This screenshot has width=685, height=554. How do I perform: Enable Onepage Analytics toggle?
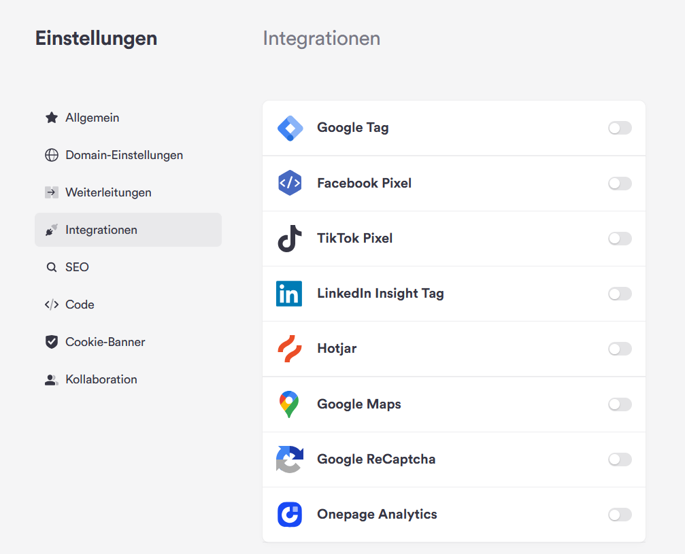(x=620, y=515)
